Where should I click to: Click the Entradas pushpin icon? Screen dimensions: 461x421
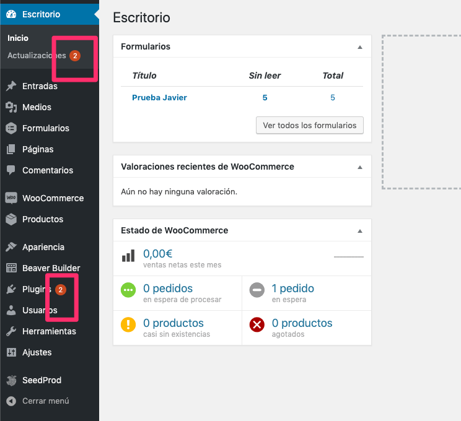[x=11, y=86]
